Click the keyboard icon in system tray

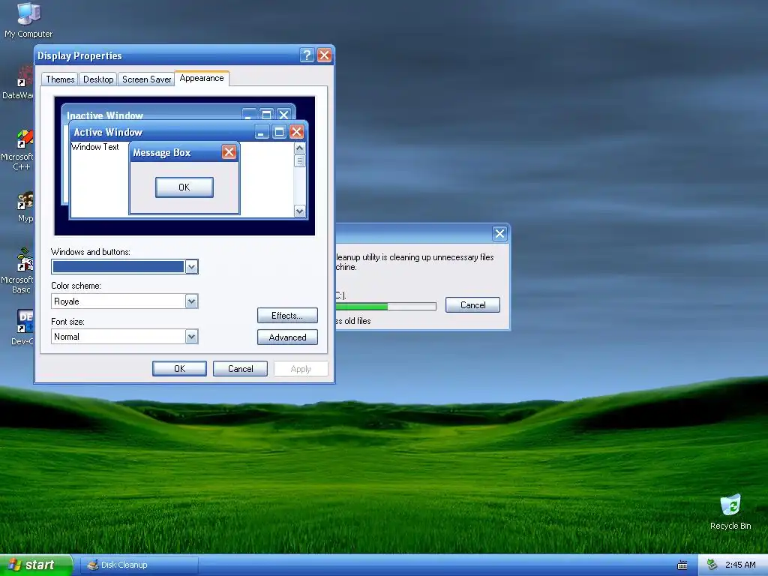(x=682, y=565)
